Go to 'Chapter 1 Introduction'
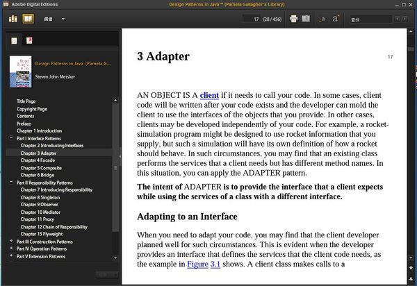The height and width of the screenshot is (286, 417). (39, 131)
